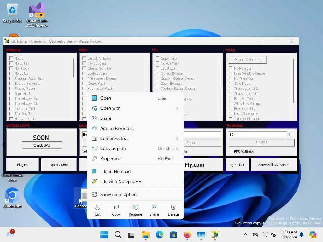The height and width of the screenshot is (242, 323).
Task: Click the Check GPU button
Action: 42,145
